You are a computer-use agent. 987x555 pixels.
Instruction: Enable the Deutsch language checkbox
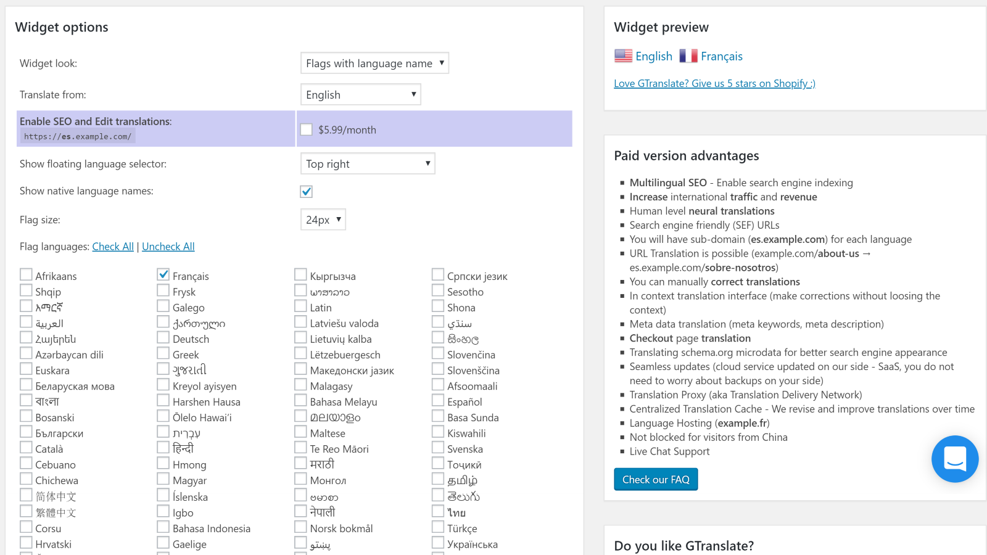coord(163,338)
